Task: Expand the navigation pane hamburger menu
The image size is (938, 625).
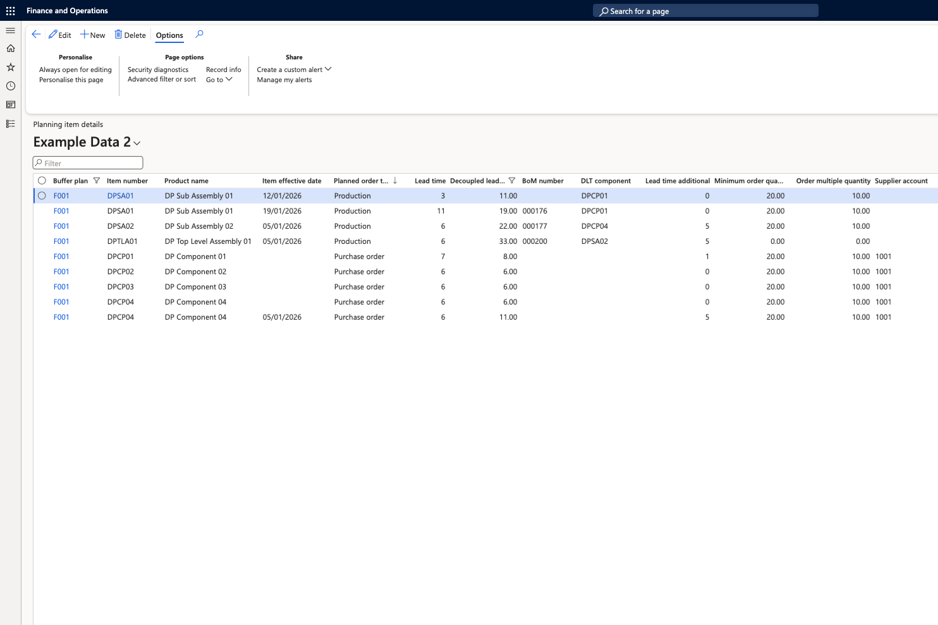Action: (10, 30)
